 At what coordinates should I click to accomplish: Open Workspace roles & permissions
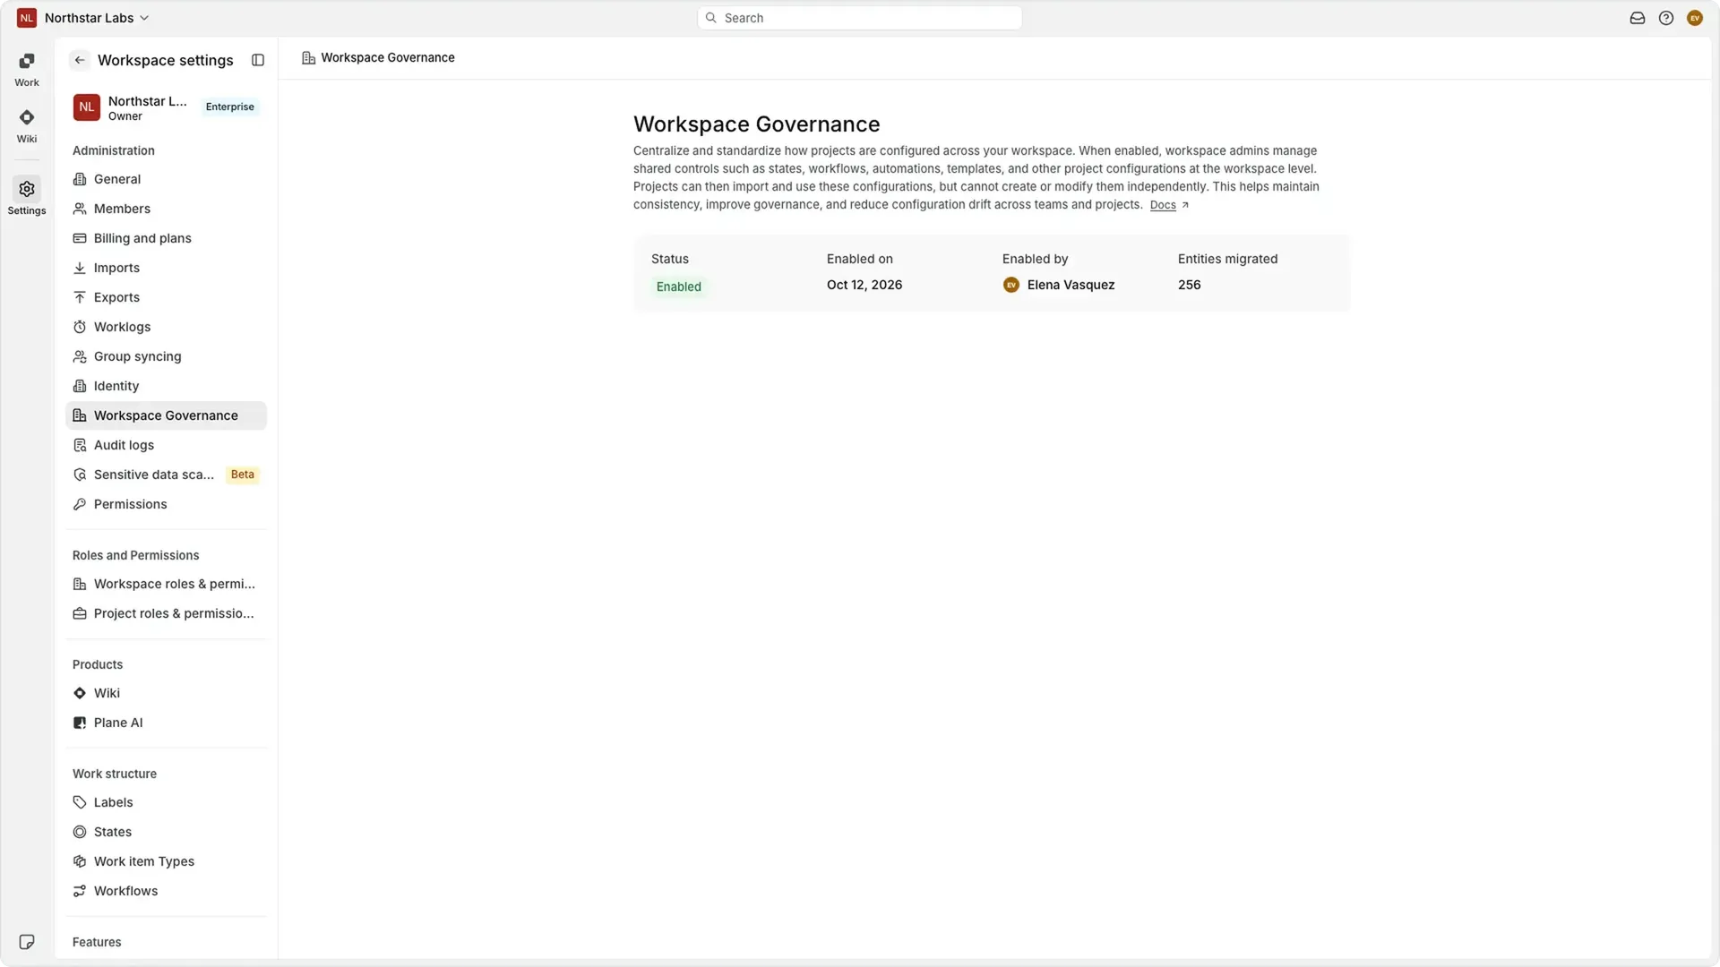[166, 584]
